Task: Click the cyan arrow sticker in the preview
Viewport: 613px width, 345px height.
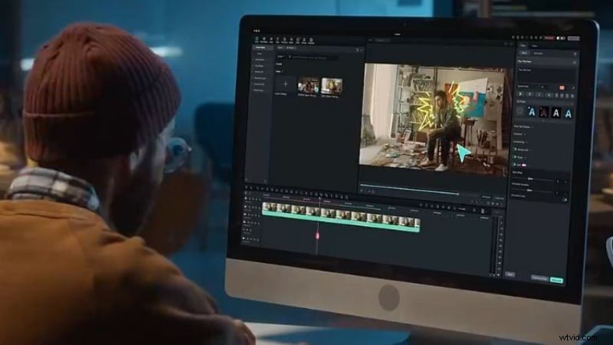Action: (x=464, y=155)
